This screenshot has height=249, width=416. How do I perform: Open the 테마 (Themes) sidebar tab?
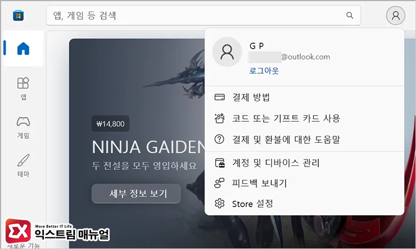[x=23, y=165]
